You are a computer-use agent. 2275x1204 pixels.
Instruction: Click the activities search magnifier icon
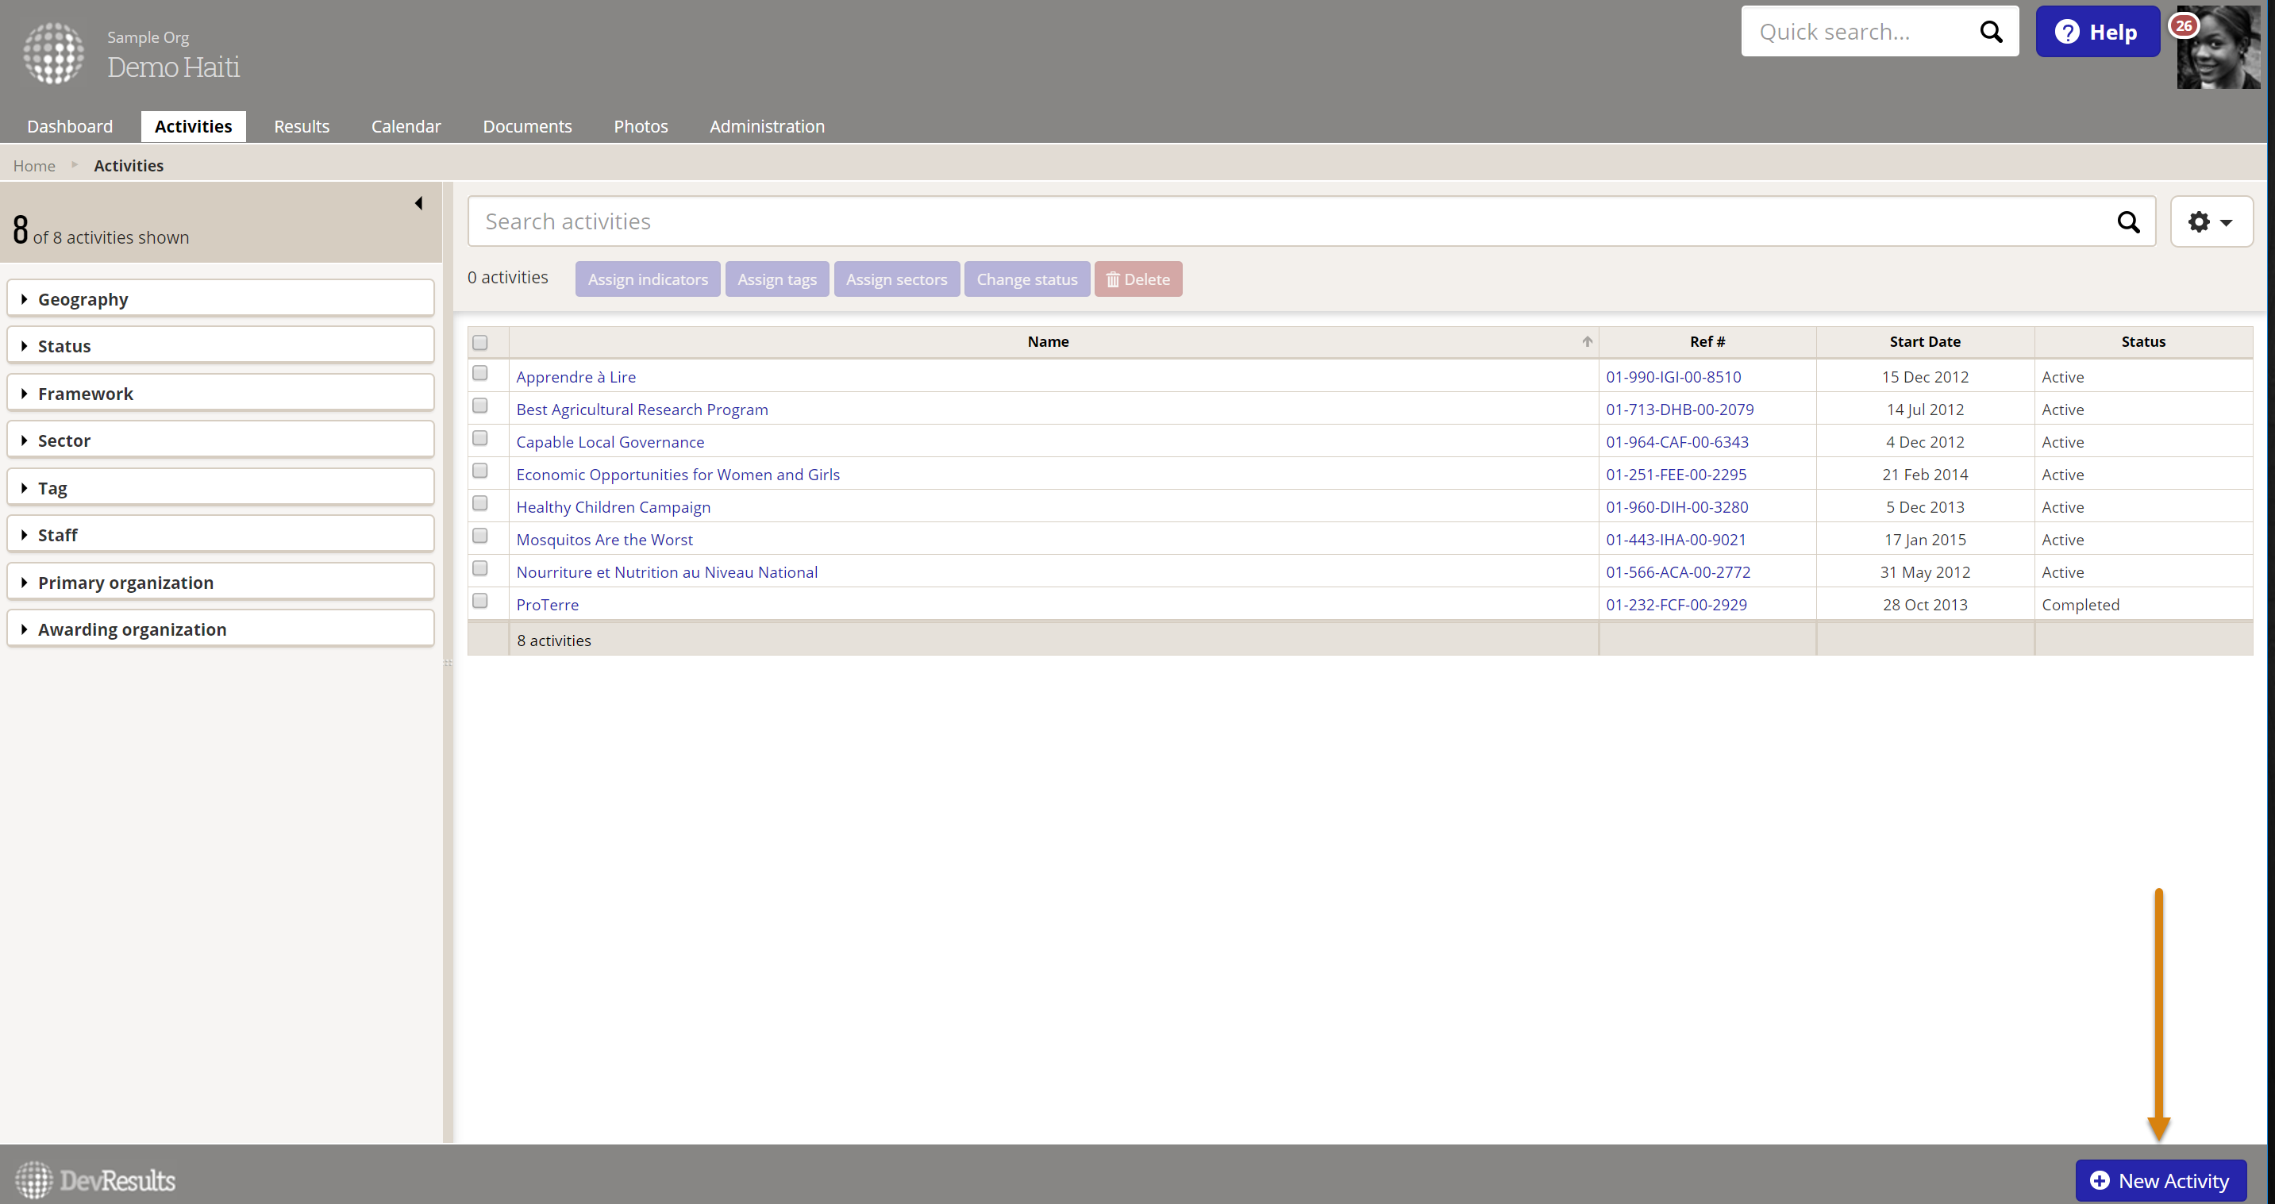[x=2128, y=221]
